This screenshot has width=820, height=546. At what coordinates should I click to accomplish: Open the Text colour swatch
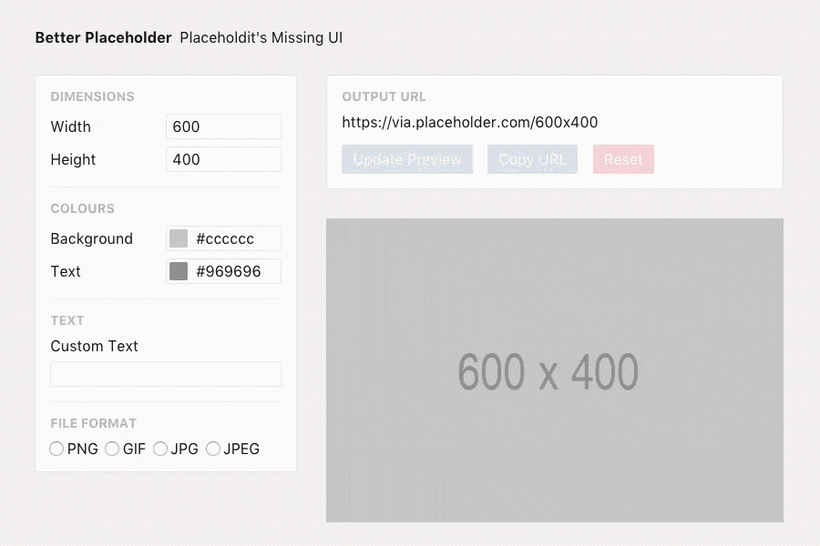(179, 271)
